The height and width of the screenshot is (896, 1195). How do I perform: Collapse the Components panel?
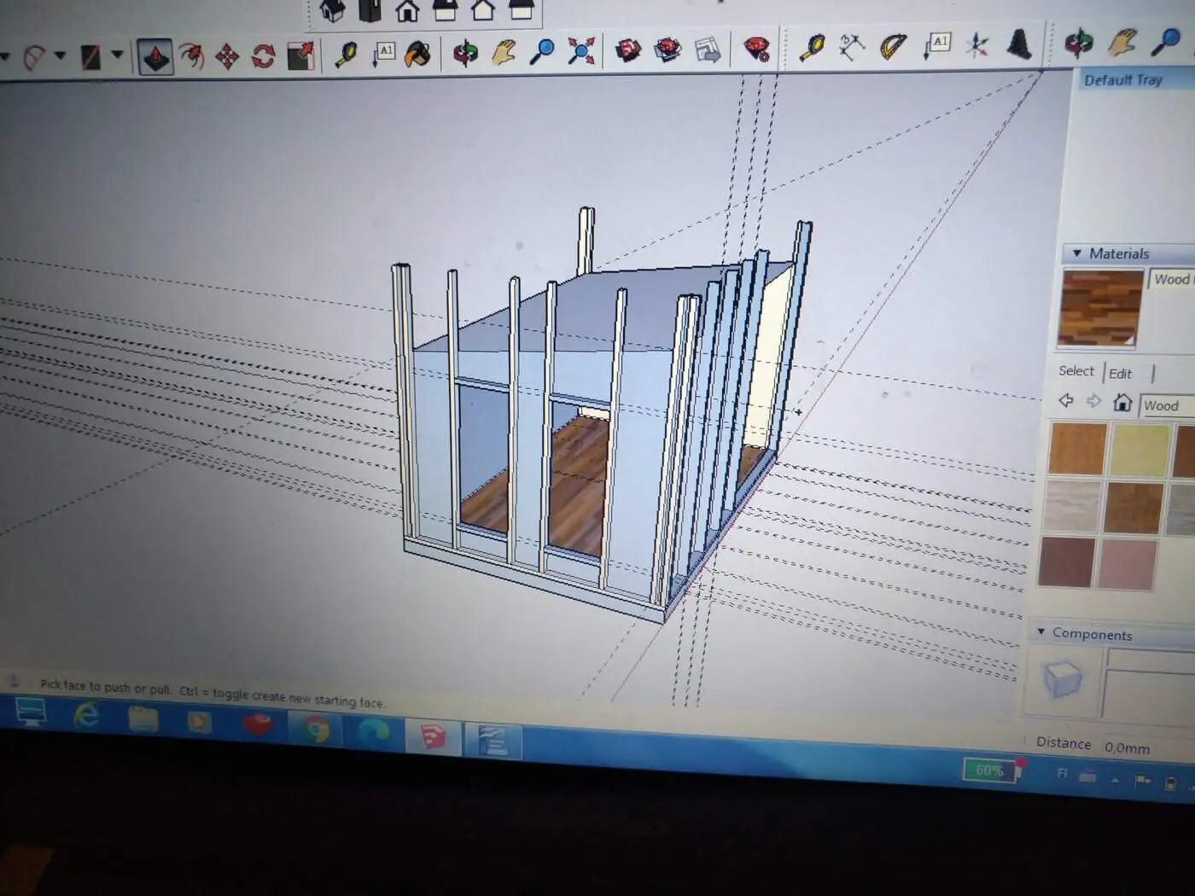[1041, 631]
